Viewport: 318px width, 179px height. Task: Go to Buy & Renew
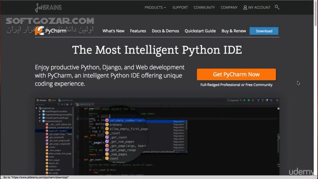(234, 31)
